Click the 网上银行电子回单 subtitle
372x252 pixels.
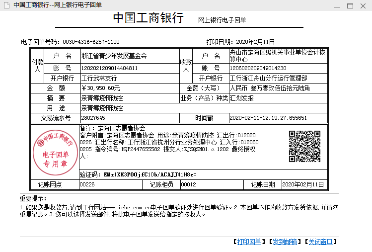[x=222, y=20]
